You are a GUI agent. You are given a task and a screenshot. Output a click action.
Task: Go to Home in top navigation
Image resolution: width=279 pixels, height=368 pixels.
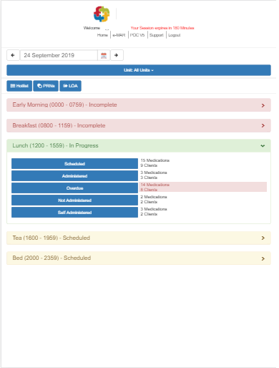[x=102, y=35]
